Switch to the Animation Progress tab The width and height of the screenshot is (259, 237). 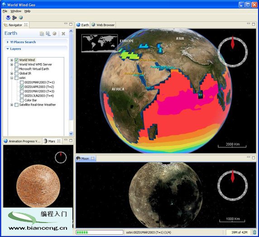(x=22, y=141)
